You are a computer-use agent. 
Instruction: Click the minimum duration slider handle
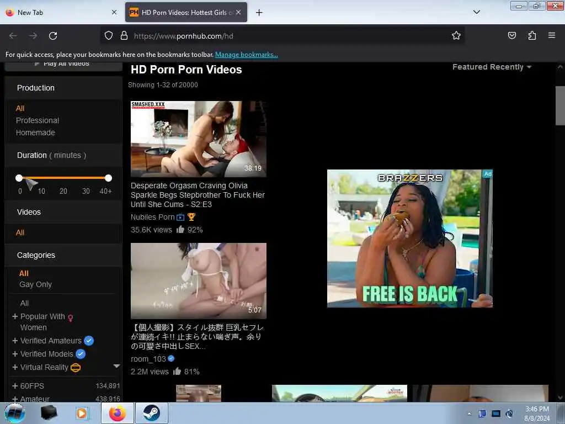[x=19, y=178]
